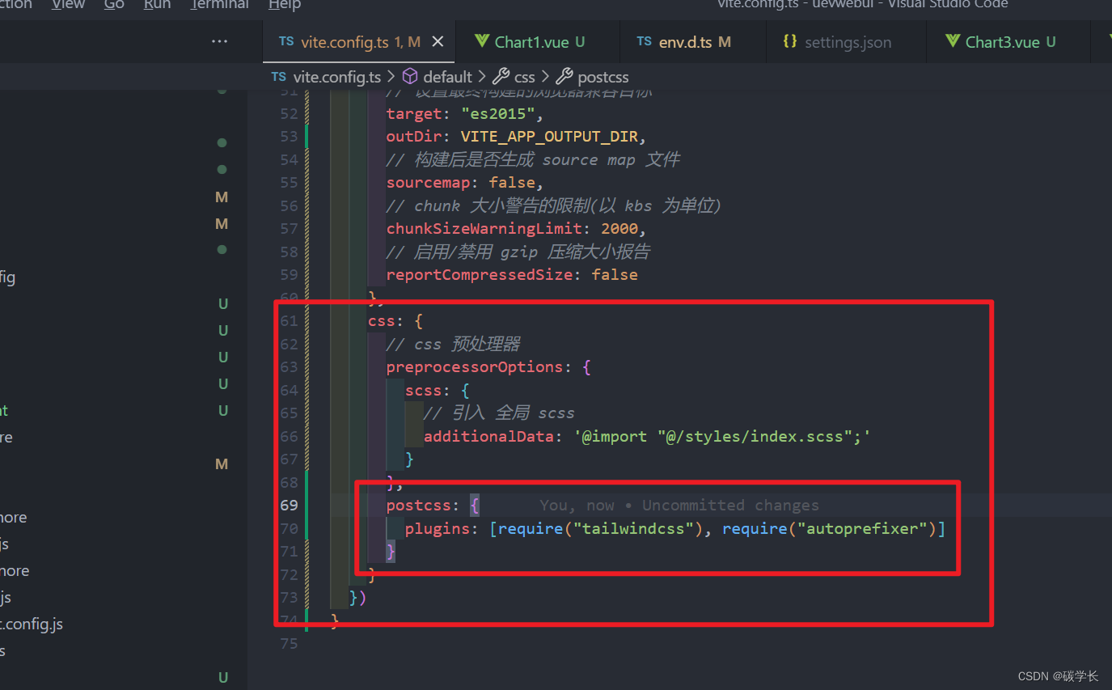The height and width of the screenshot is (690, 1112).
Task: Switch to the vite.config.ts tab
Action: pos(359,42)
